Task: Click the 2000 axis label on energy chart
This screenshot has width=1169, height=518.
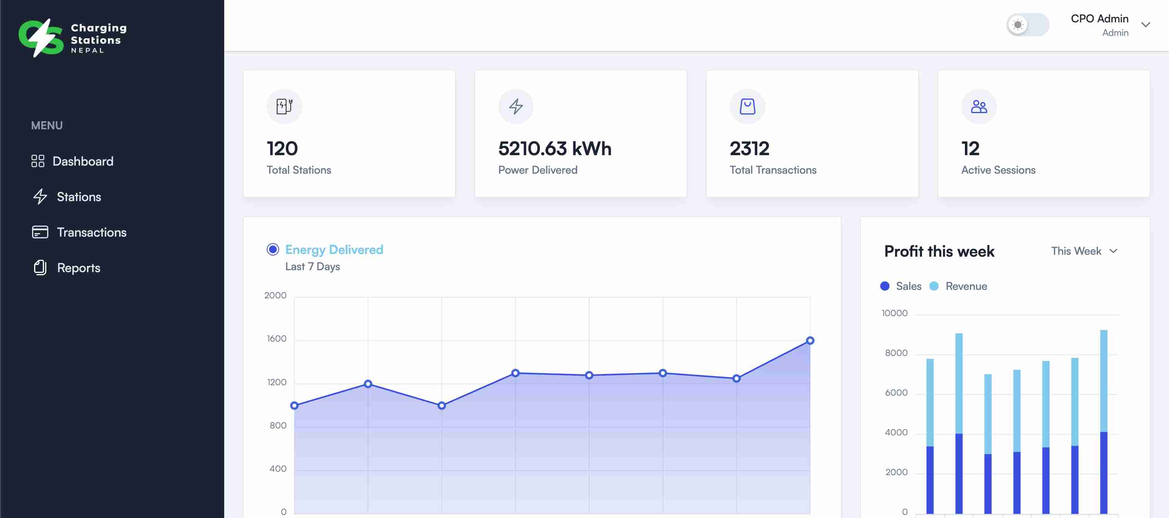Action: tap(275, 296)
